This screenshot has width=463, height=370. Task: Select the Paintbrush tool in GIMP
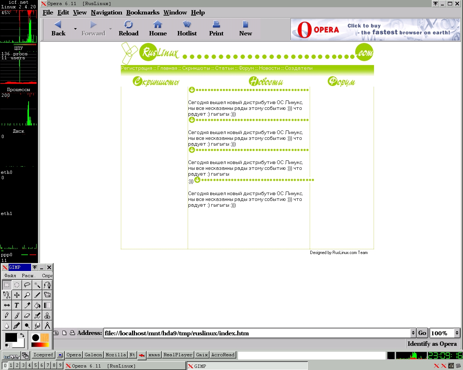click(17, 315)
